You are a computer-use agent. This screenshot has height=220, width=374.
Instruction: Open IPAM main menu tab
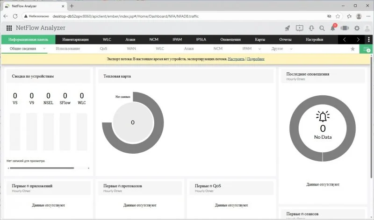tap(177, 40)
